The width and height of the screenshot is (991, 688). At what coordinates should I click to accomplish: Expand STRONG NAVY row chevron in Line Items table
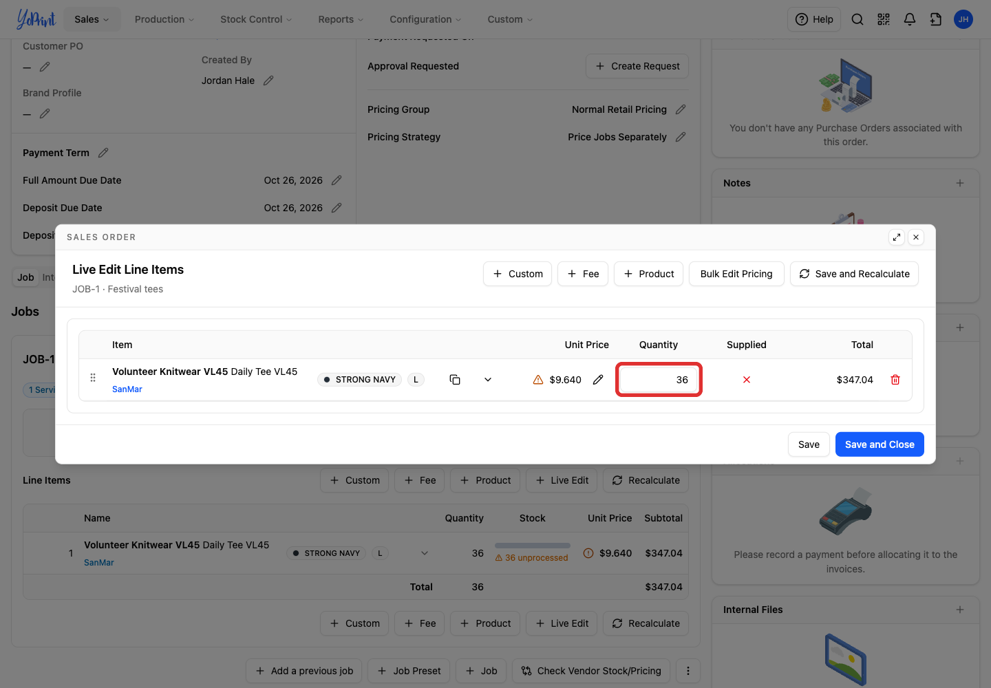[x=425, y=553]
